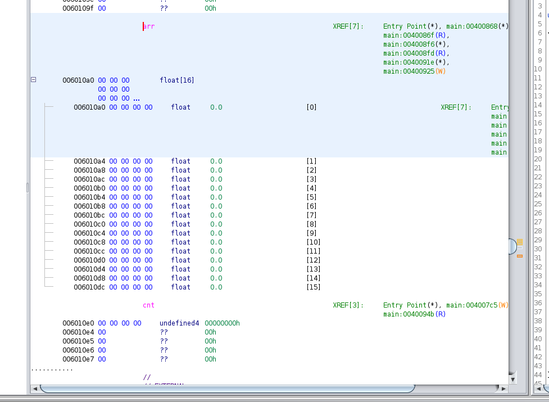
Task: Click decompiler line number 20
Action: tap(538, 159)
